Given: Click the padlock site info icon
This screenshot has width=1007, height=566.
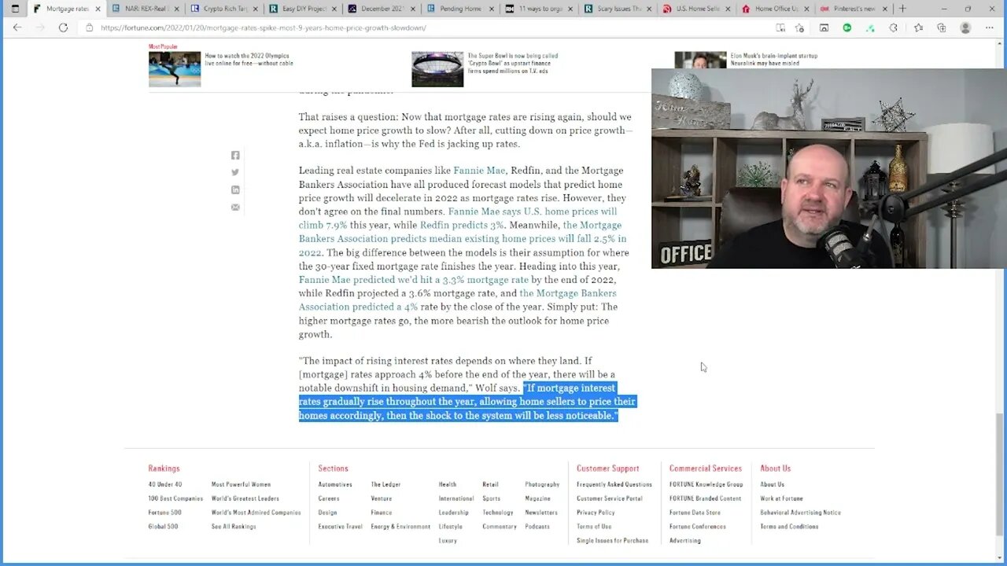Looking at the screenshot, I should click(x=90, y=28).
